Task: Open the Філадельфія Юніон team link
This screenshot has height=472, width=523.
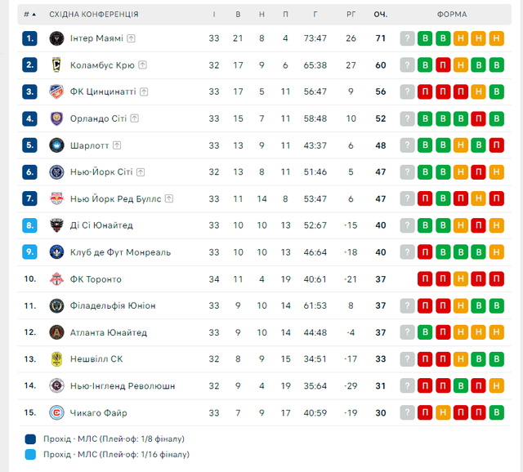Action: tap(113, 305)
